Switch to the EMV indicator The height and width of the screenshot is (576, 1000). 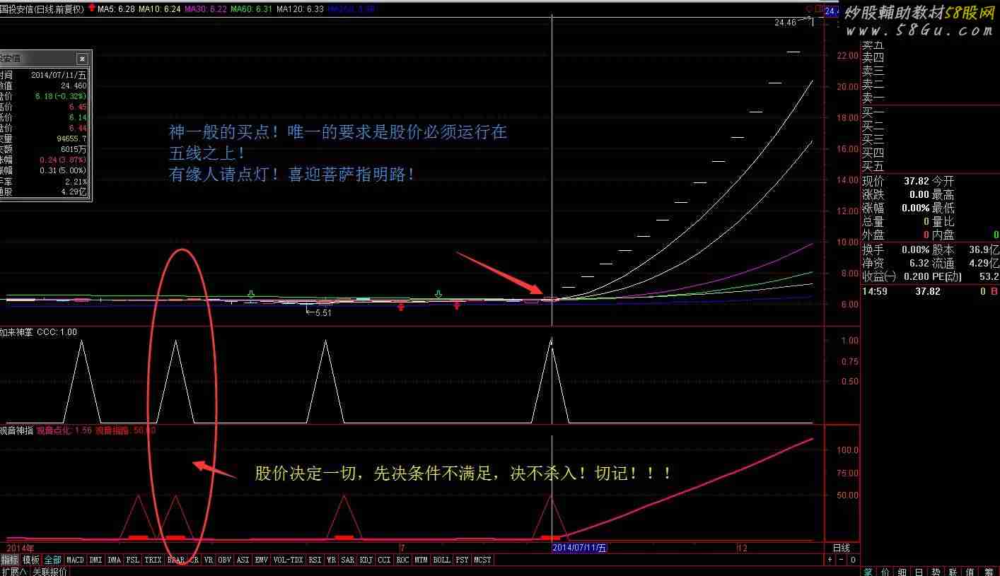point(262,560)
